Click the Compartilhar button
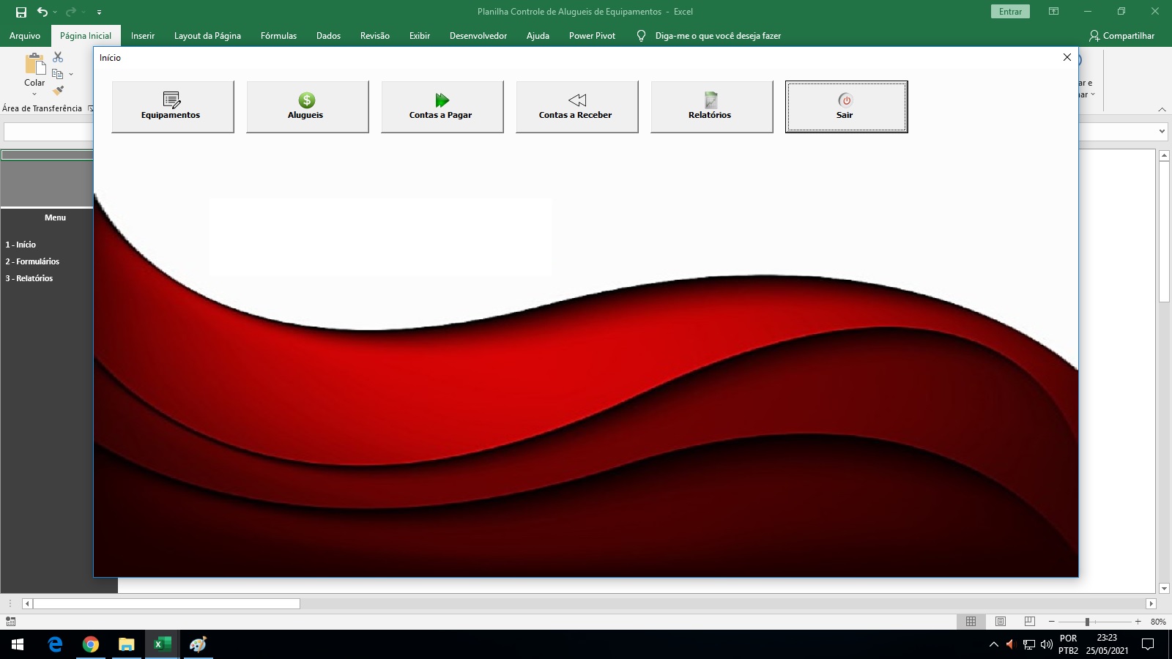Screen dimensions: 1172x659 pos(1121,35)
